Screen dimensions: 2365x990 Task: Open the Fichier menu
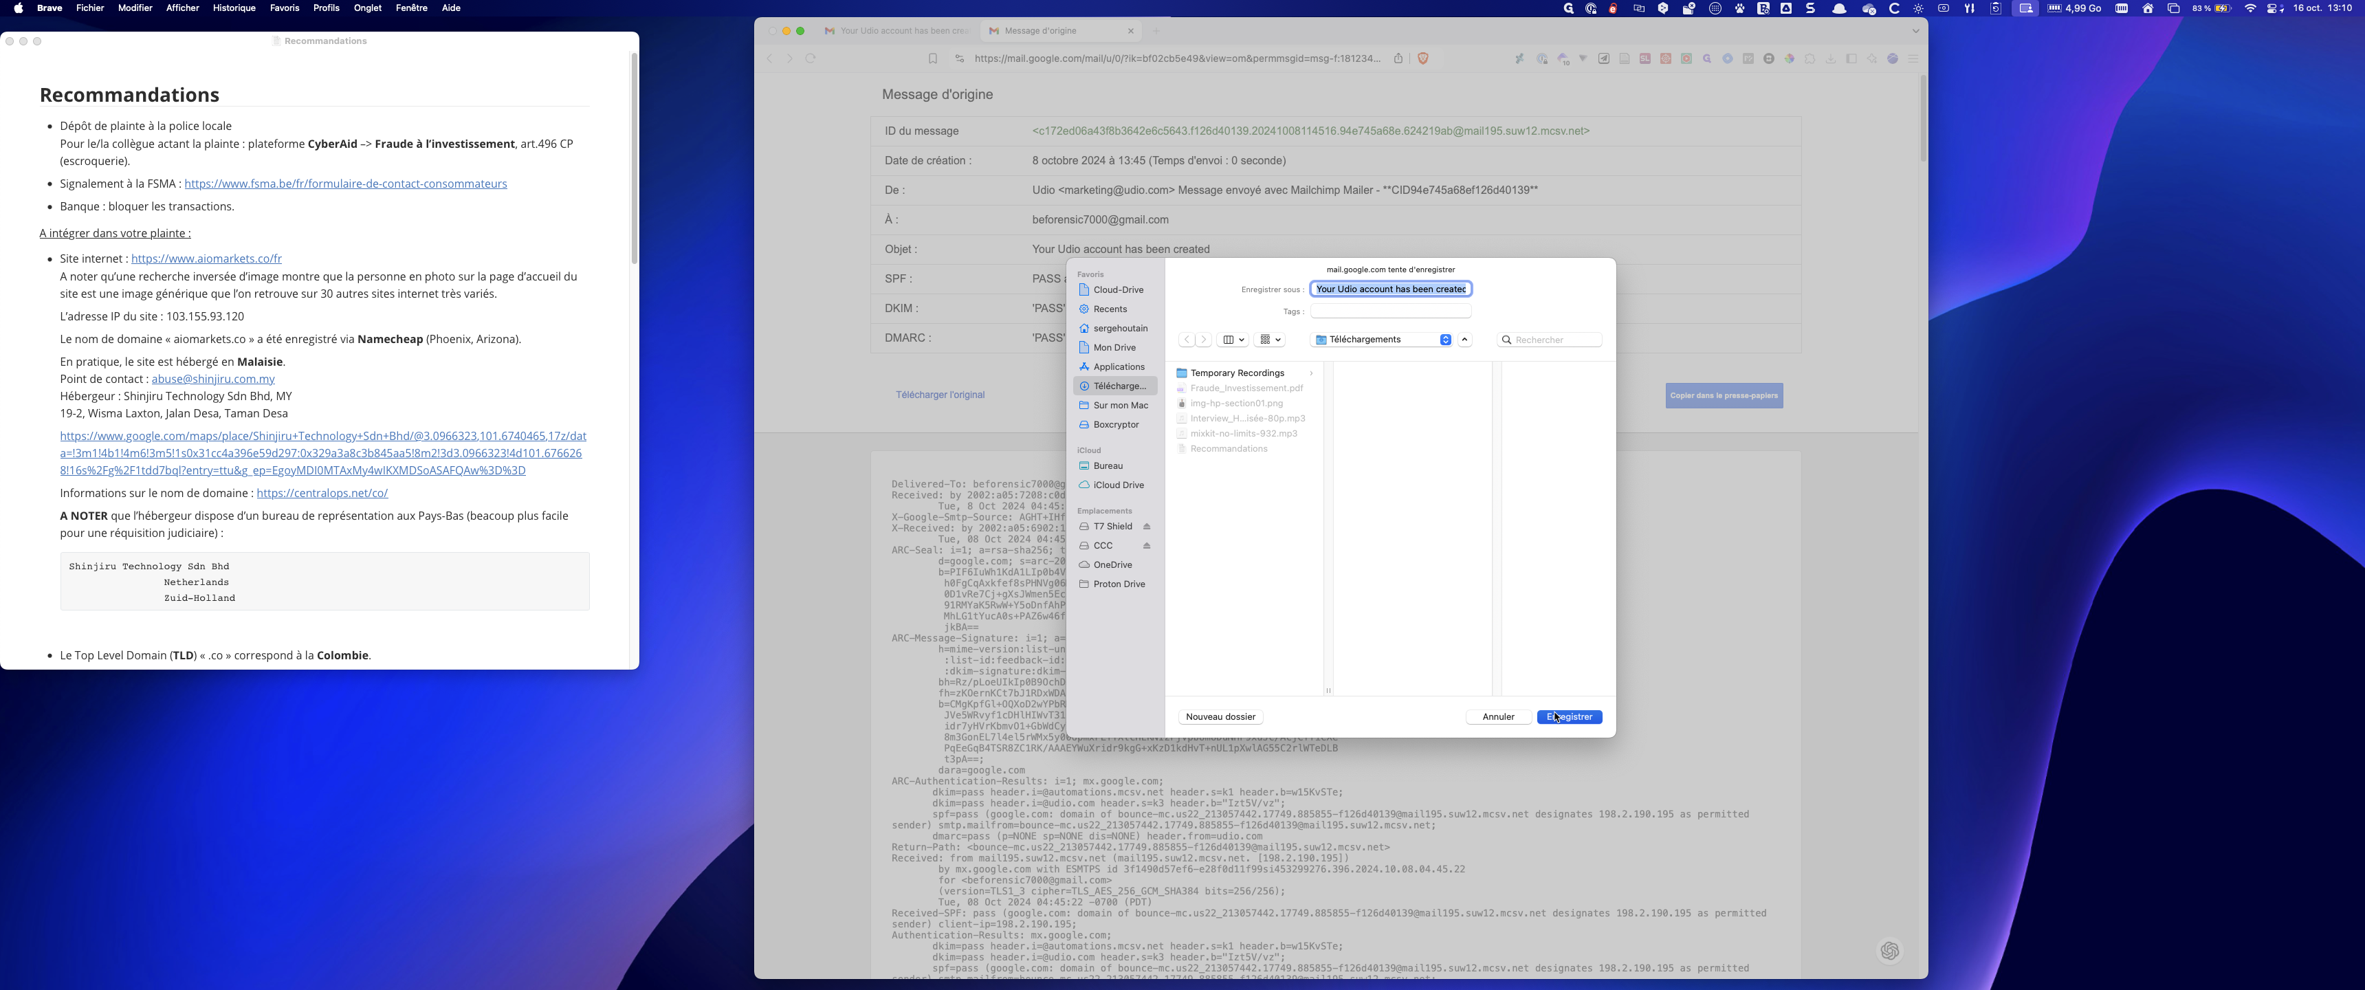(x=90, y=8)
